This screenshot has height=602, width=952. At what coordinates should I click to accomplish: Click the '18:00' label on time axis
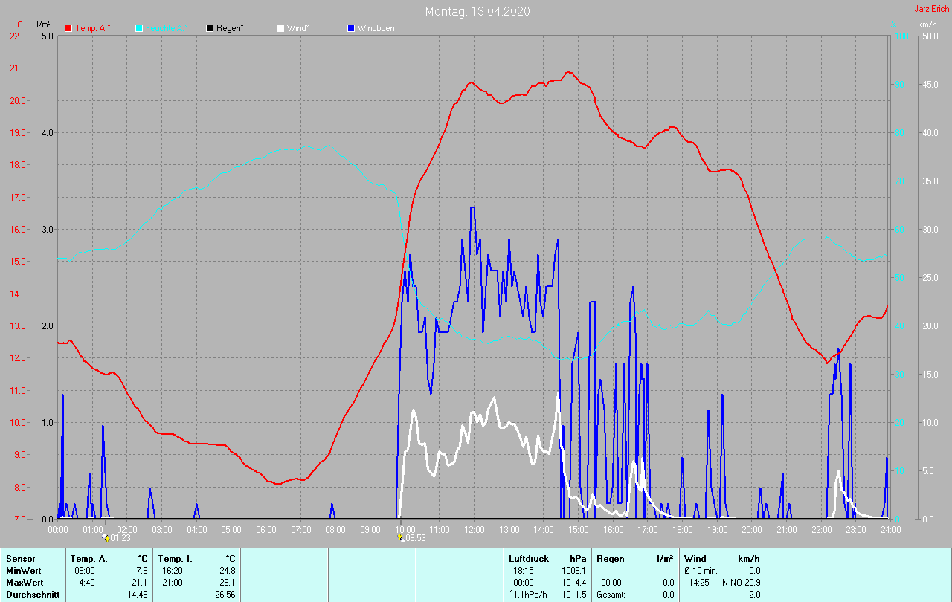point(682,529)
